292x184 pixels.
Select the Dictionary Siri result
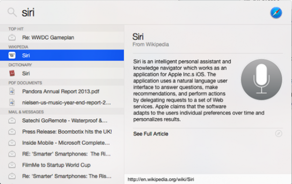click(x=62, y=73)
